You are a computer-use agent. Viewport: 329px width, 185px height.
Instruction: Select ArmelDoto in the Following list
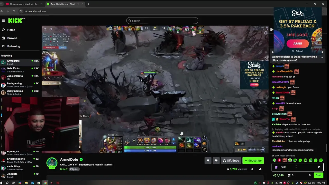click(x=20, y=62)
